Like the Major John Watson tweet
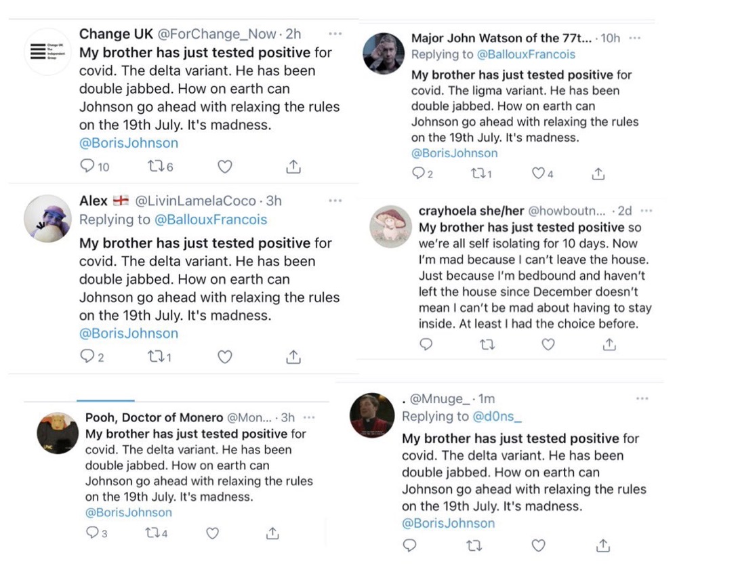Screen dimensions: 738x580 (538, 174)
